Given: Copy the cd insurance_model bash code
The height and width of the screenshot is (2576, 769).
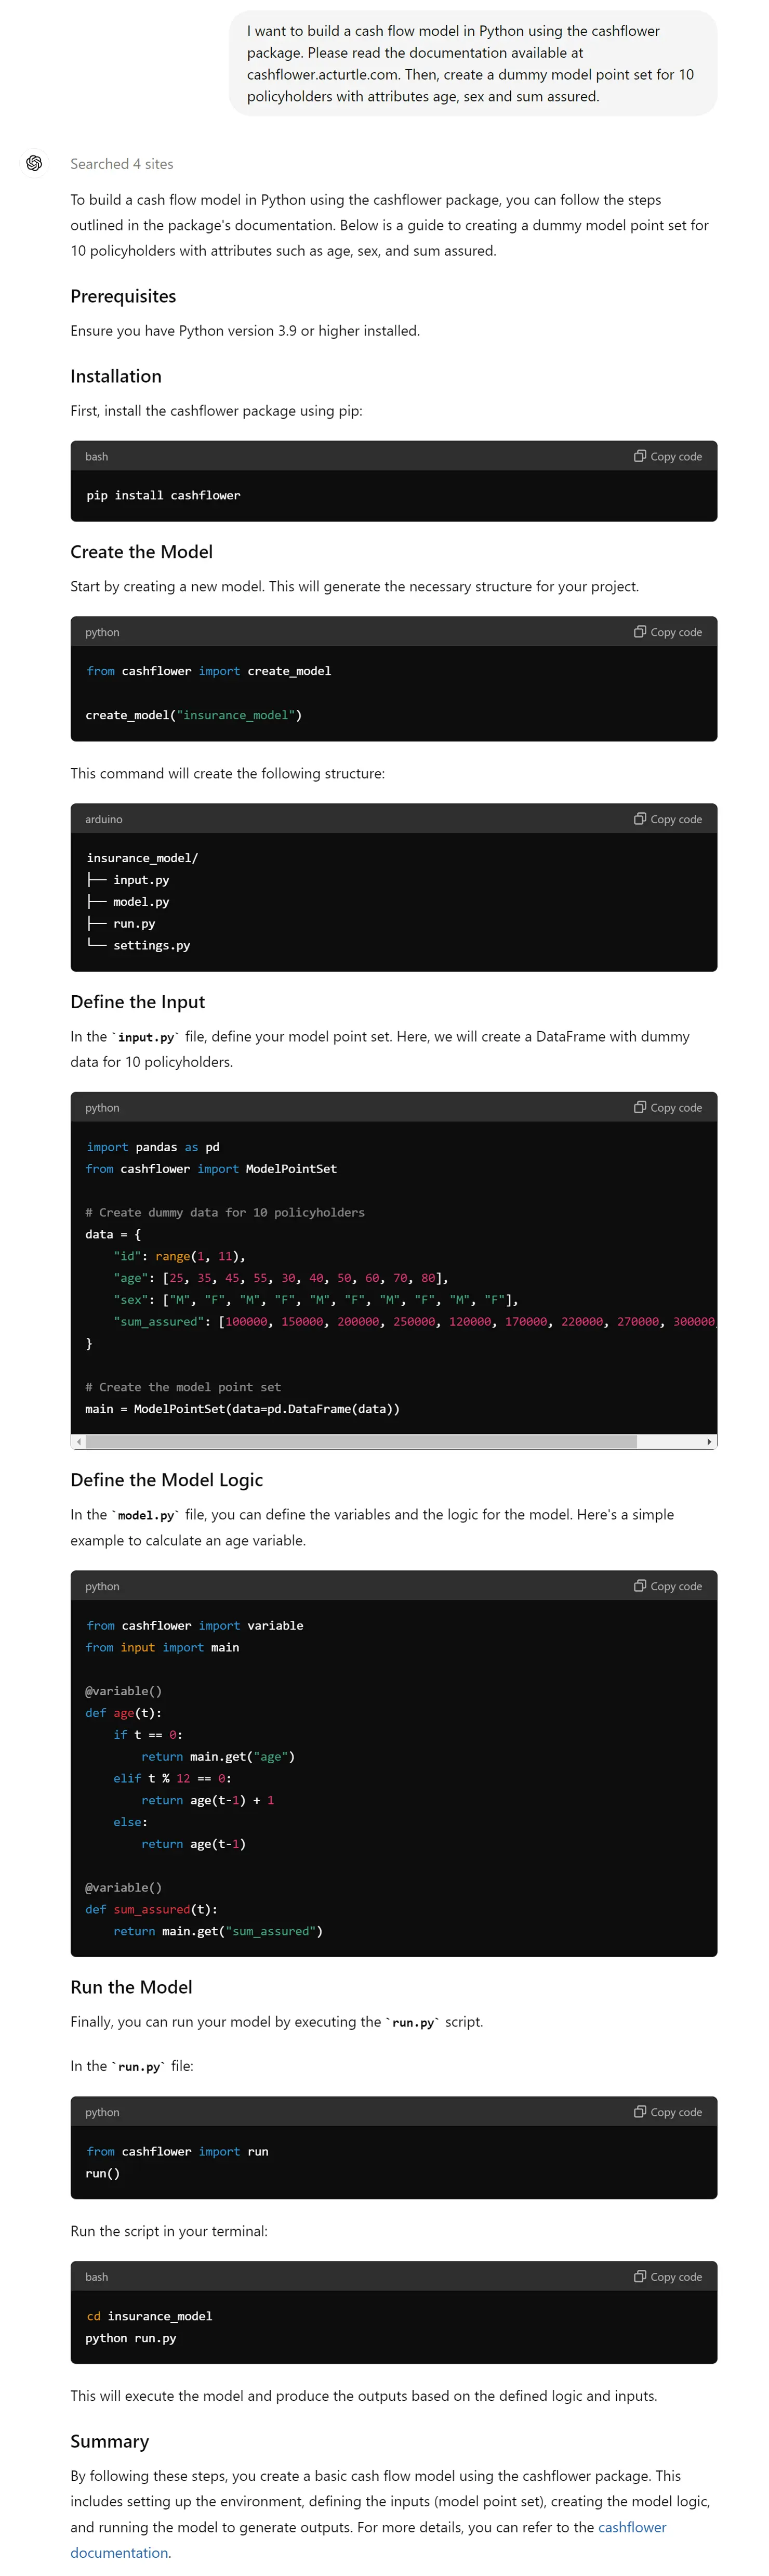Looking at the screenshot, I should pyautogui.click(x=667, y=2276).
